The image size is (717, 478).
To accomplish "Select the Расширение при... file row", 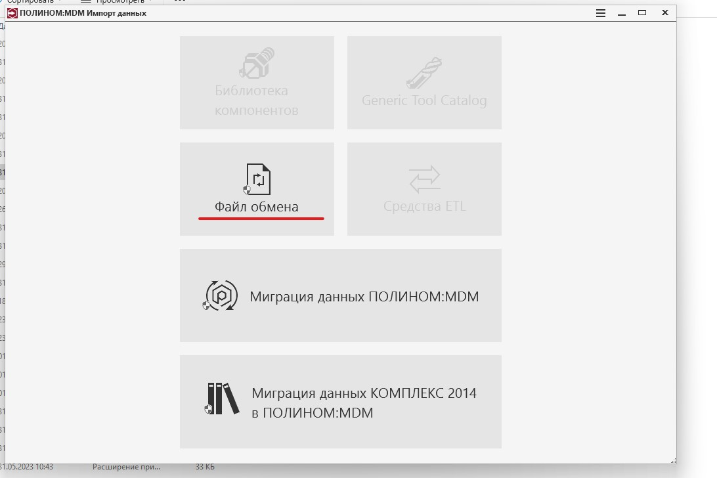I will pyautogui.click(x=126, y=467).
